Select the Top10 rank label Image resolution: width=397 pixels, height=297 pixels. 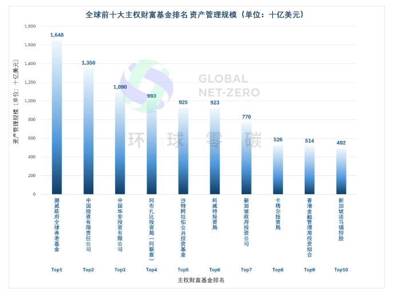point(341,269)
